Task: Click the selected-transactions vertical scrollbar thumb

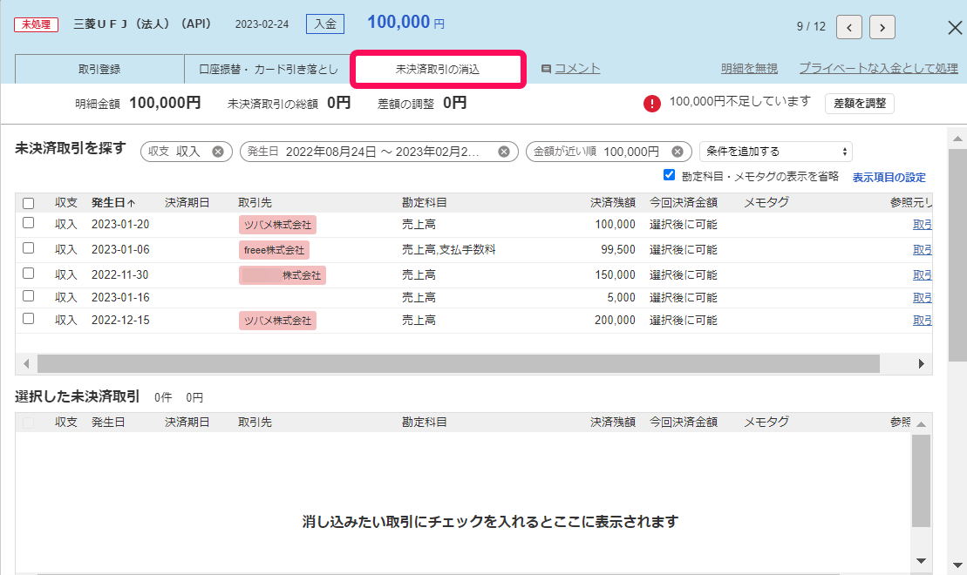Action: [921, 481]
